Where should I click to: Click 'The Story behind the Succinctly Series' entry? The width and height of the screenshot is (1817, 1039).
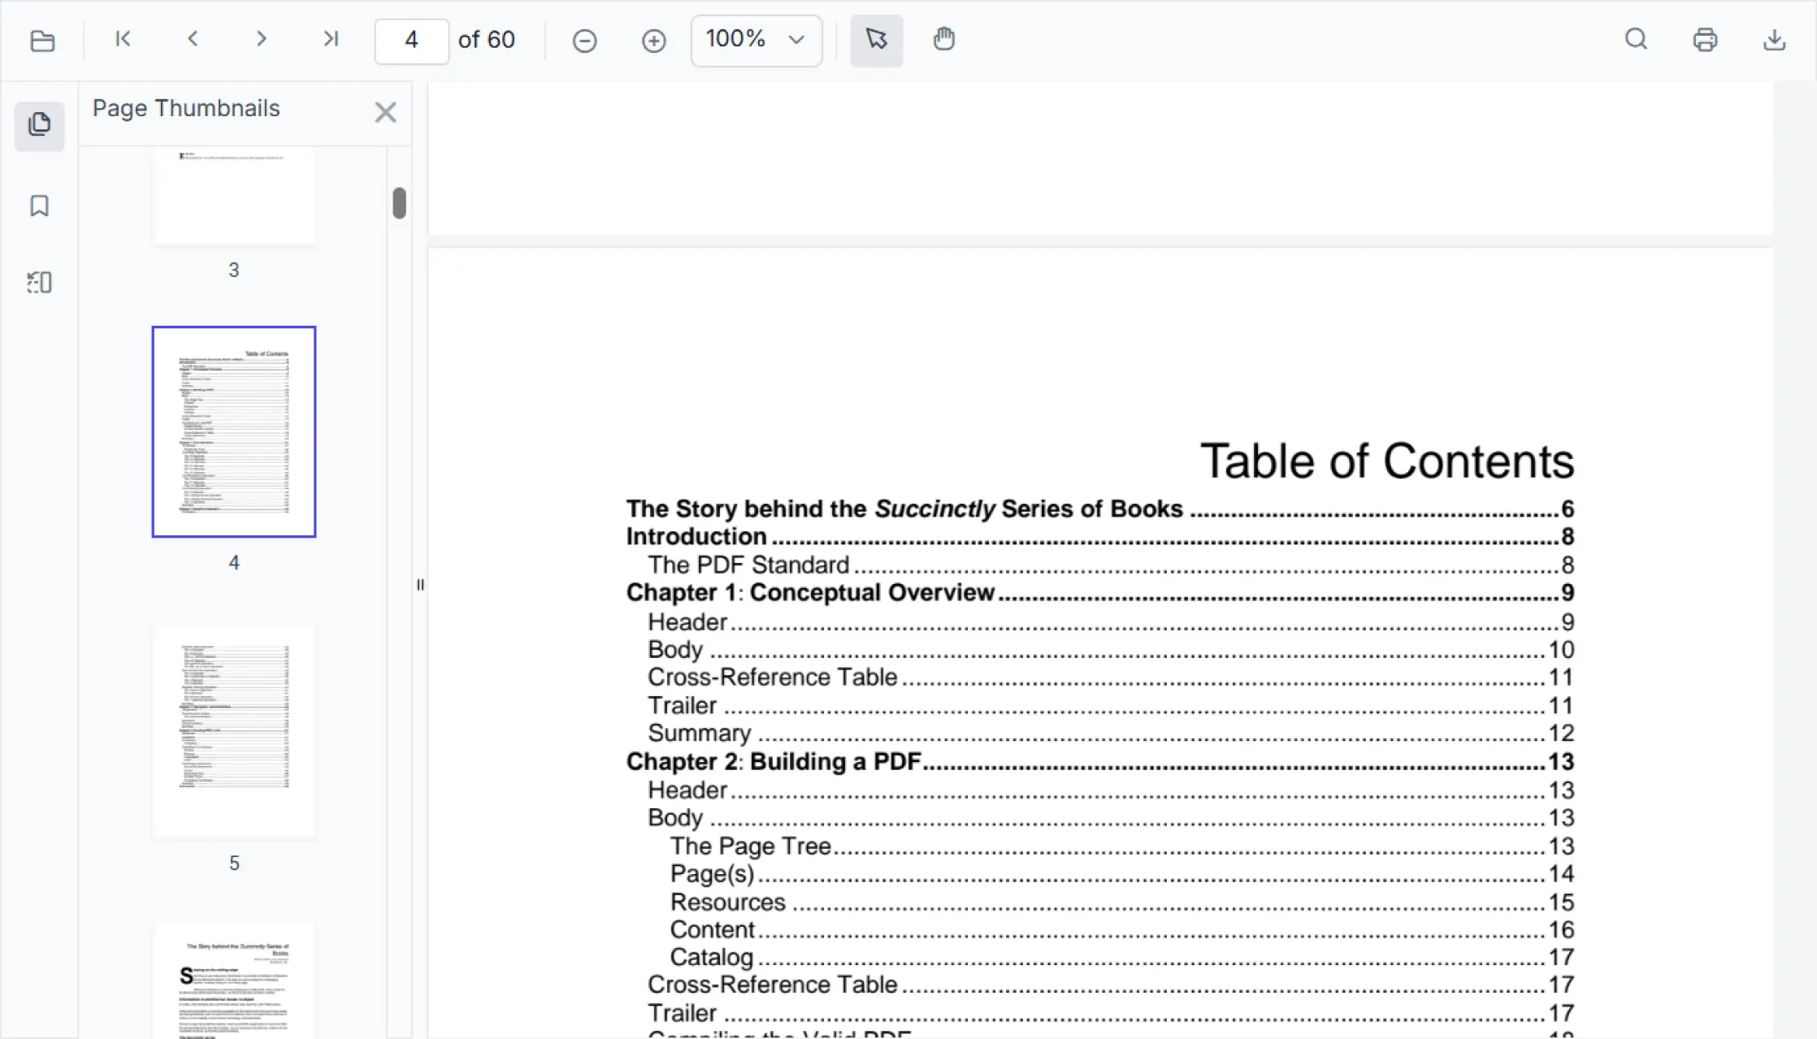[1100, 509]
